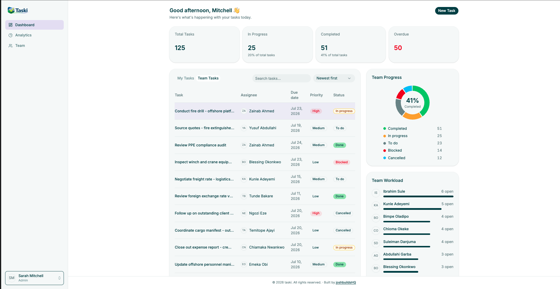The width and height of the screenshot is (560, 289).
Task: Open the Newest first sort dropdown
Action: click(334, 78)
